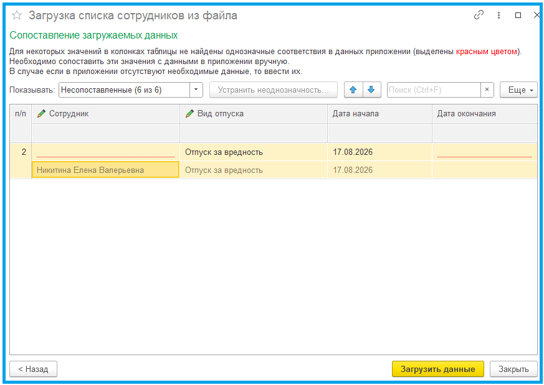Clear search field with X button
Screen dimensions: 544x385
(x=487, y=90)
